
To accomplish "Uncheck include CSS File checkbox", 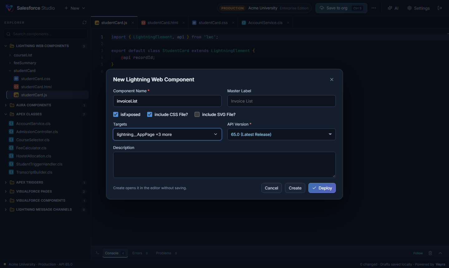I will pos(150,114).
